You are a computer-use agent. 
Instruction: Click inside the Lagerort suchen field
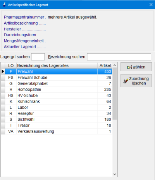[x=38, y=57]
